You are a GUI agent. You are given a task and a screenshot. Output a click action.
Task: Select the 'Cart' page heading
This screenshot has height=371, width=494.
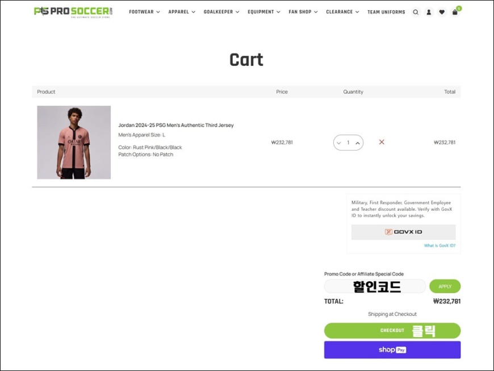(246, 60)
